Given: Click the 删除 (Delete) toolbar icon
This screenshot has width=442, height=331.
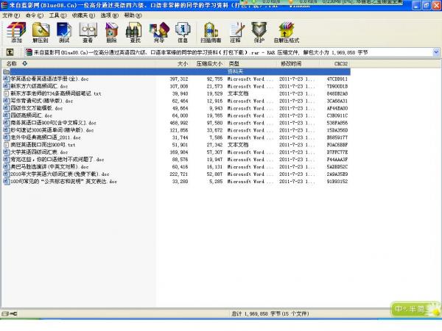Looking at the screenshot, I should click(x=112, y=32).
